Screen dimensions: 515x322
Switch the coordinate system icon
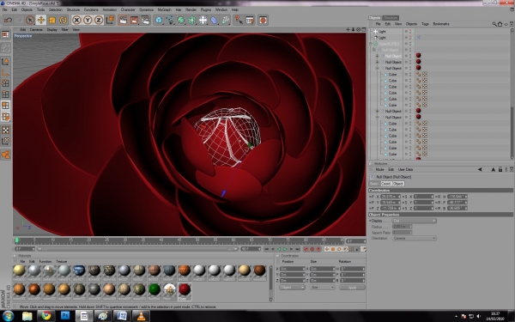[x=110, y=20]
